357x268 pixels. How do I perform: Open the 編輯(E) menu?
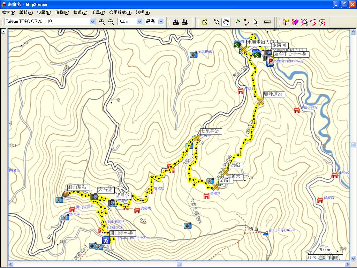point(26,13)
